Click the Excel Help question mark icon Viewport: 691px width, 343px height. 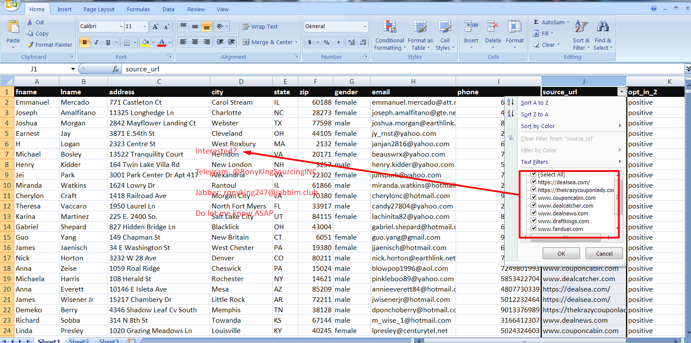tap(654, 8)
